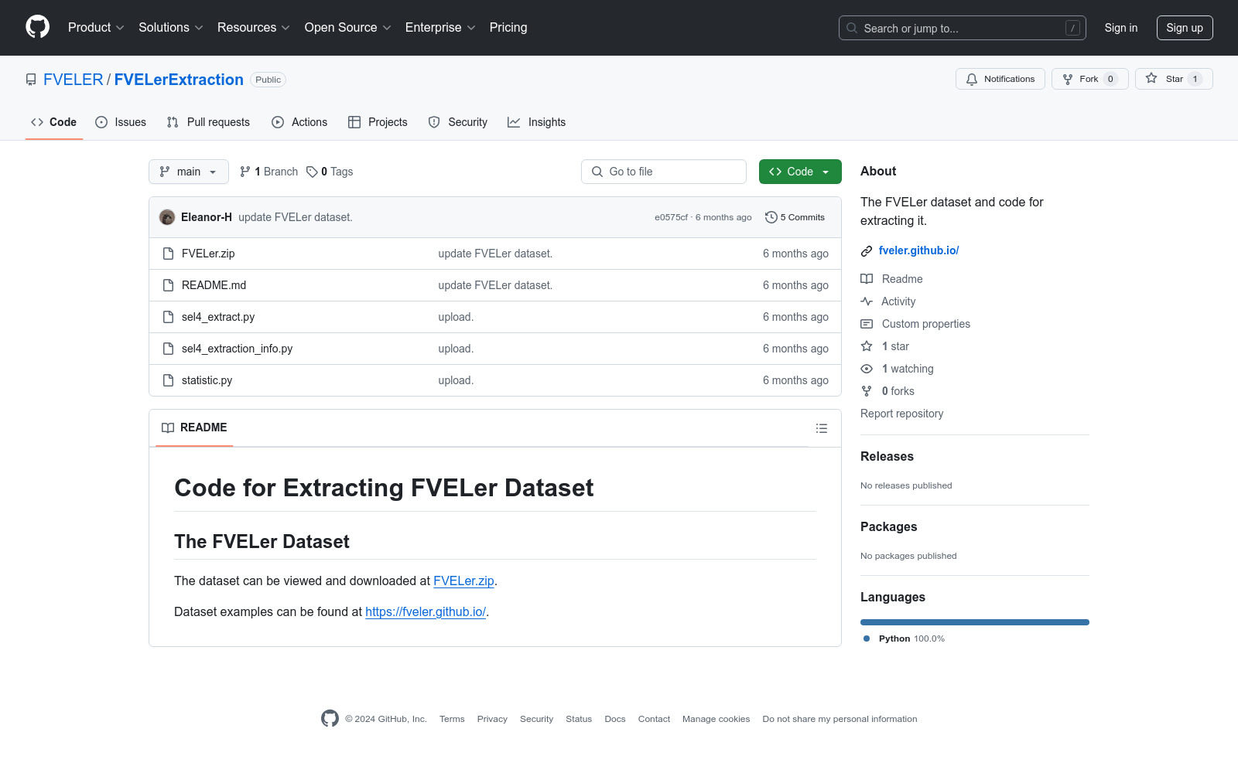Open the README outline icon

tap(822, 428)
